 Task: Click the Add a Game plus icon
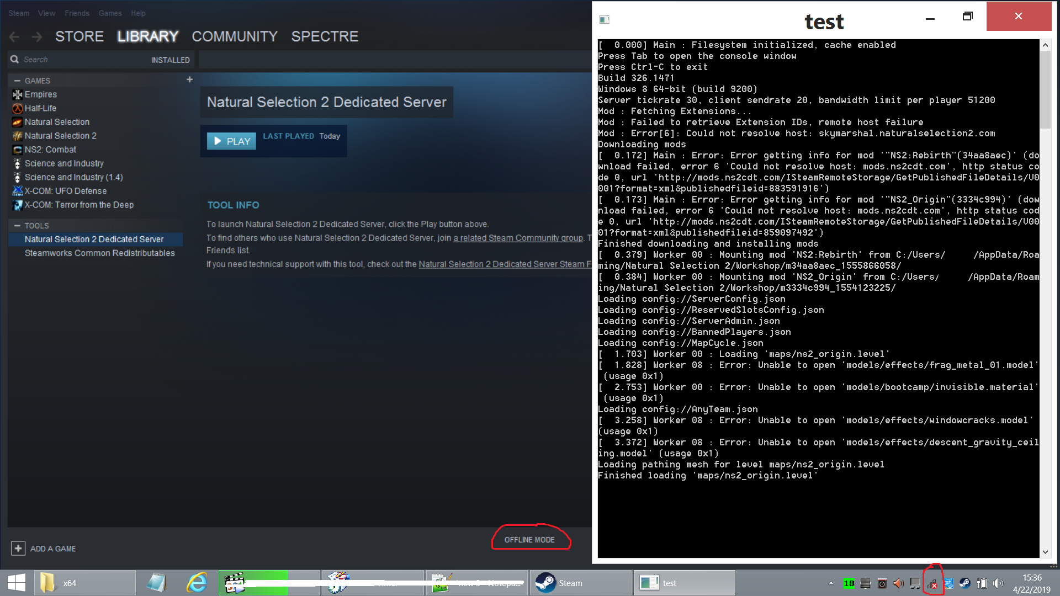click(x=18, y=548)
